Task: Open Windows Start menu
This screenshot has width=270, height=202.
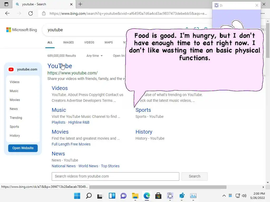Action: 77,196
